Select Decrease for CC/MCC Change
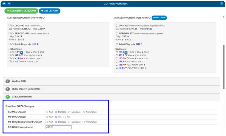Viewport: 226px width, 136px height. click(x=69, y=112)
